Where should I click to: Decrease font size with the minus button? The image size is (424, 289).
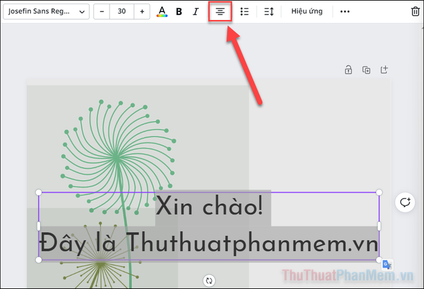(x=102, y=11)
